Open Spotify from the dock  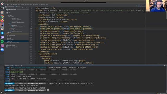point(2,41)
